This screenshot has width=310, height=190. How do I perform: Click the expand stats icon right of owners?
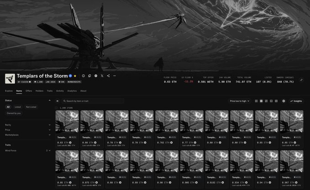[301, 80]
